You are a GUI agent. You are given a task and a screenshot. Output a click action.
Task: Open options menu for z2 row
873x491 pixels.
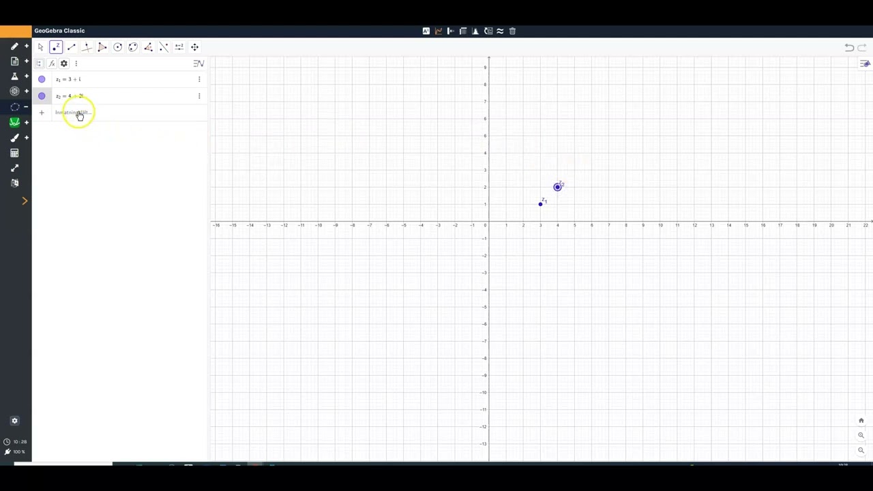(x=199, y=96)
